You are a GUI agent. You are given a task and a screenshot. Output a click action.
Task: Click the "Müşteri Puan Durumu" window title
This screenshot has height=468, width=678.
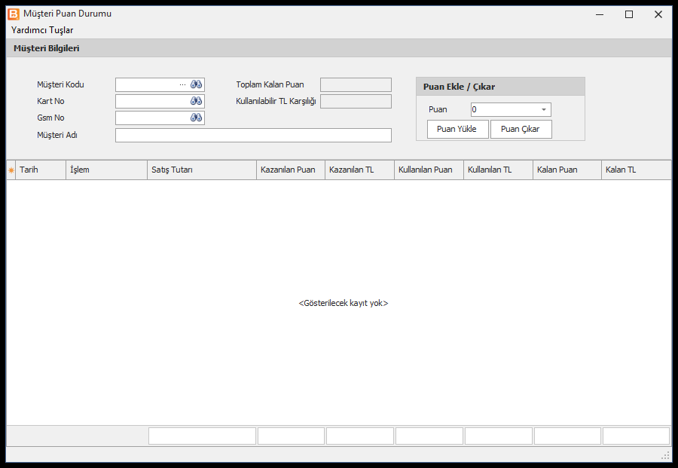coord(68,14)
